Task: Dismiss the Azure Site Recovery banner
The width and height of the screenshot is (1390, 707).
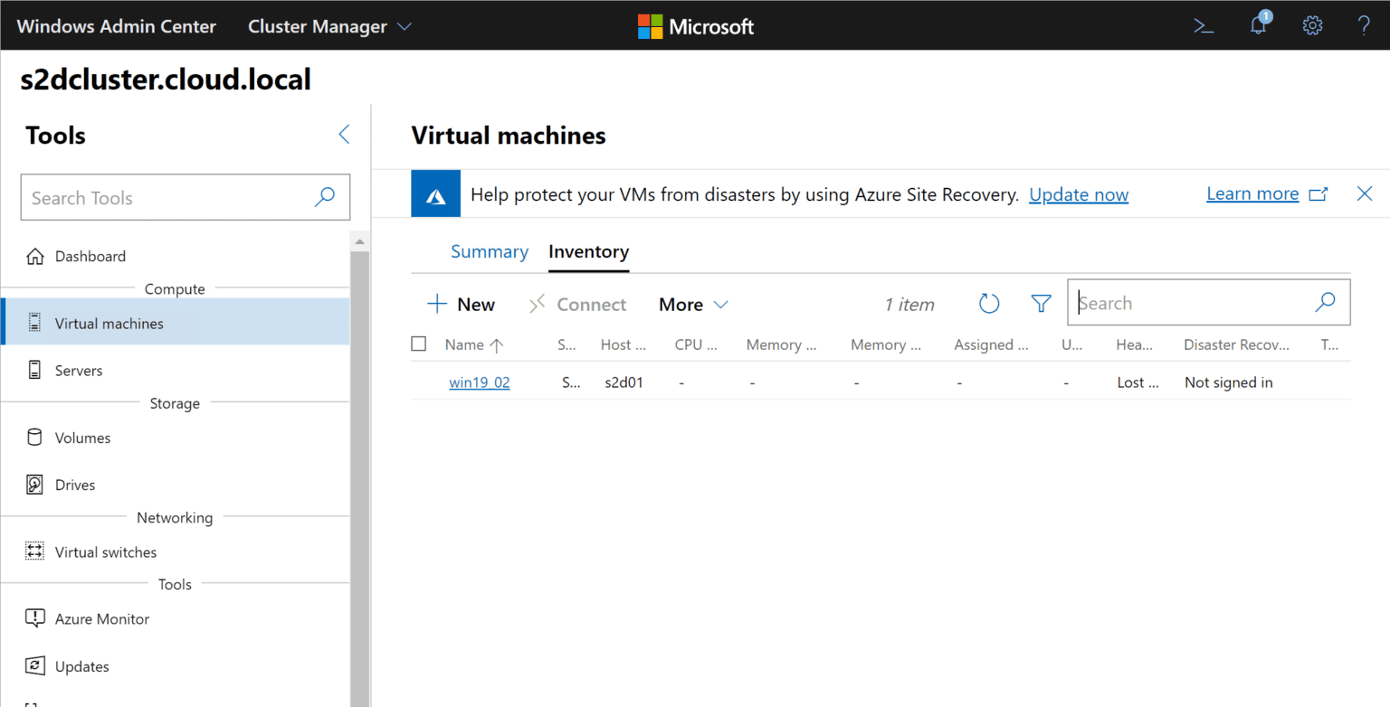Action: click(x=1365, y=193)
